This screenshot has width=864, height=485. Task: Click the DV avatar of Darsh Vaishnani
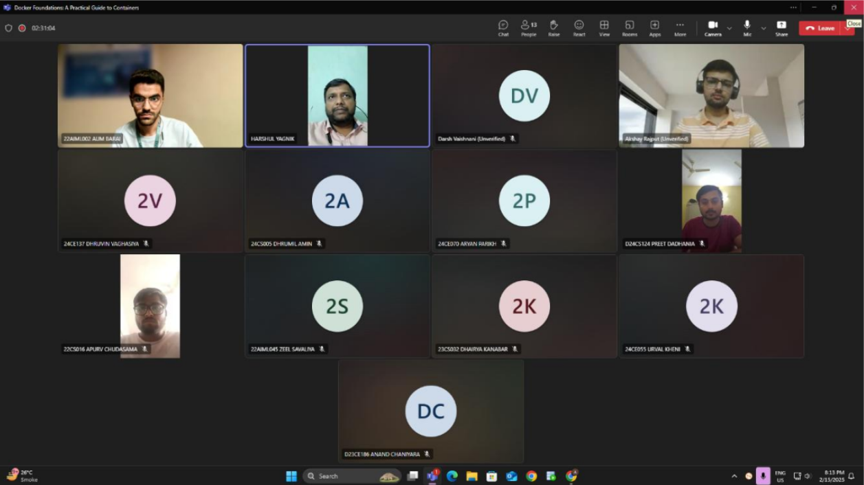tap(524, 95)
